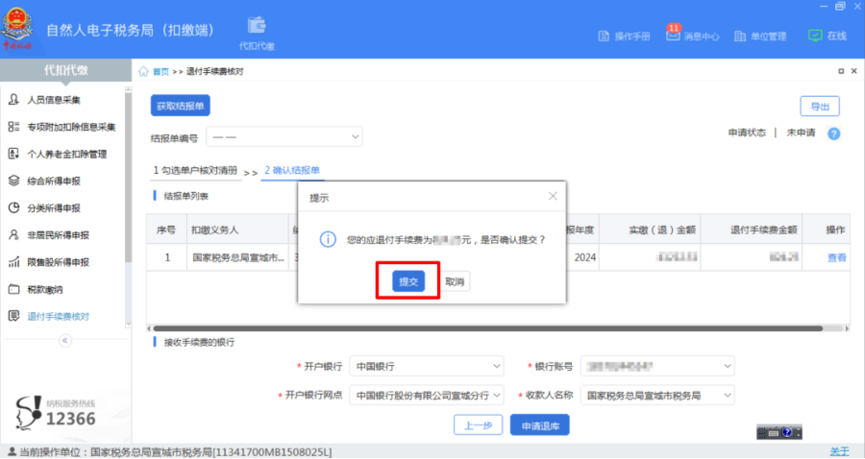Maximize the 退付手续费核对 inner panel
865x459 pixels.
point(841,71)
